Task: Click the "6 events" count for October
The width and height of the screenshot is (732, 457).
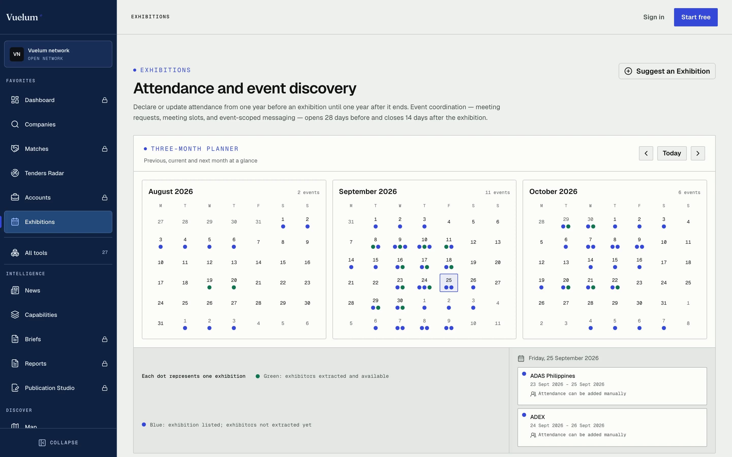Action: coord(689,192)
